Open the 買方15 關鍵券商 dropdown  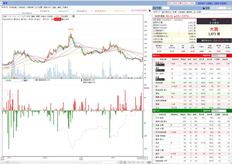(x=219, y=55)
